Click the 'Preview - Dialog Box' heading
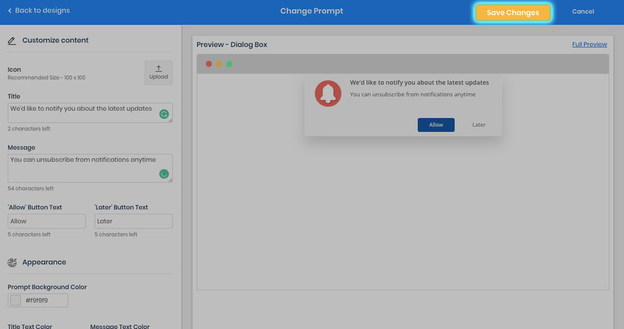The width and height of the screenshot is (624, 329). (x=231, y=45)
